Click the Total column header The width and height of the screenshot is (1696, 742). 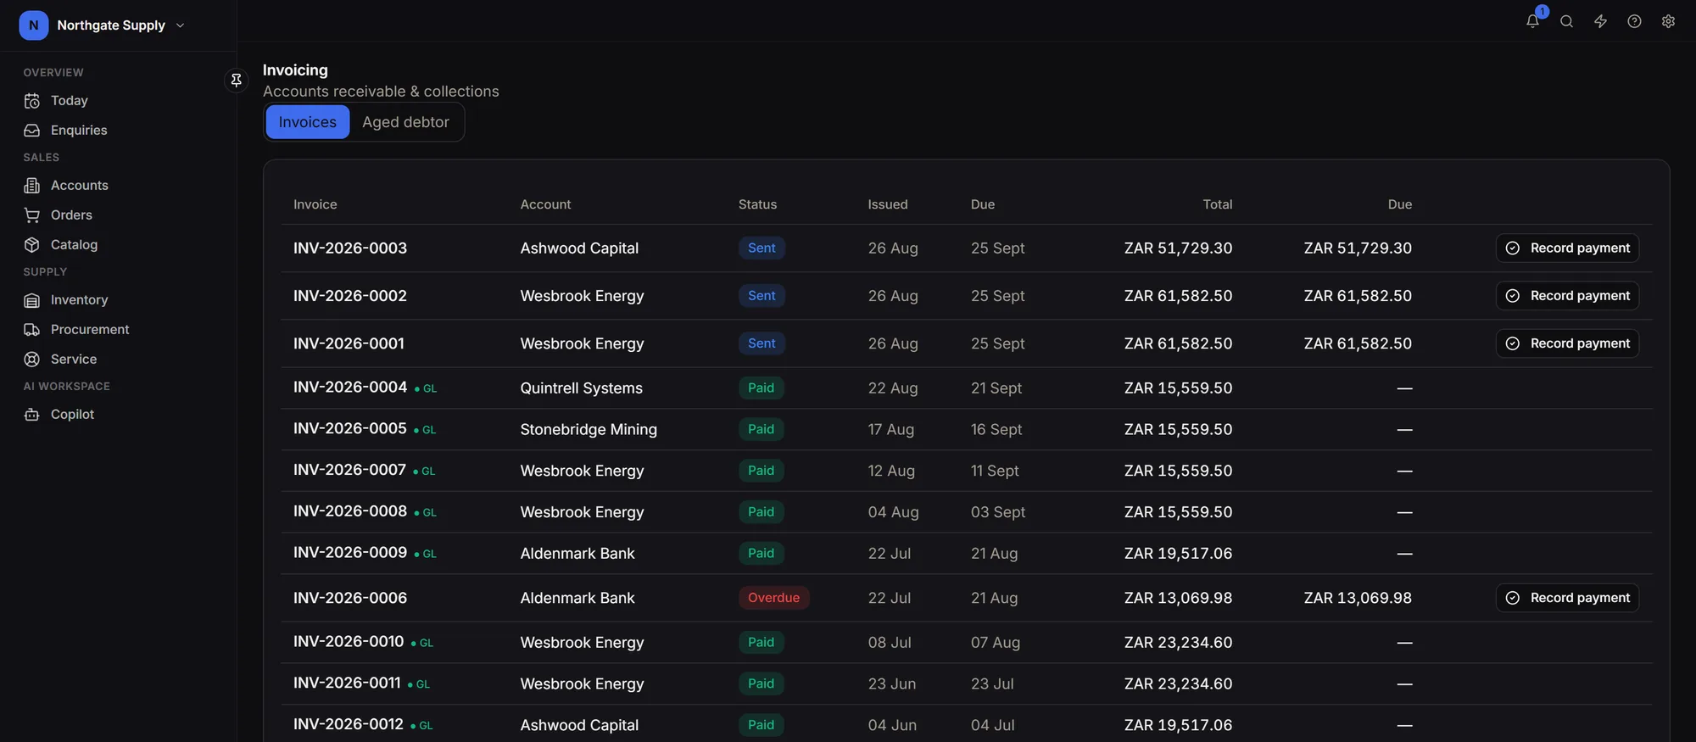[1217, 204]
